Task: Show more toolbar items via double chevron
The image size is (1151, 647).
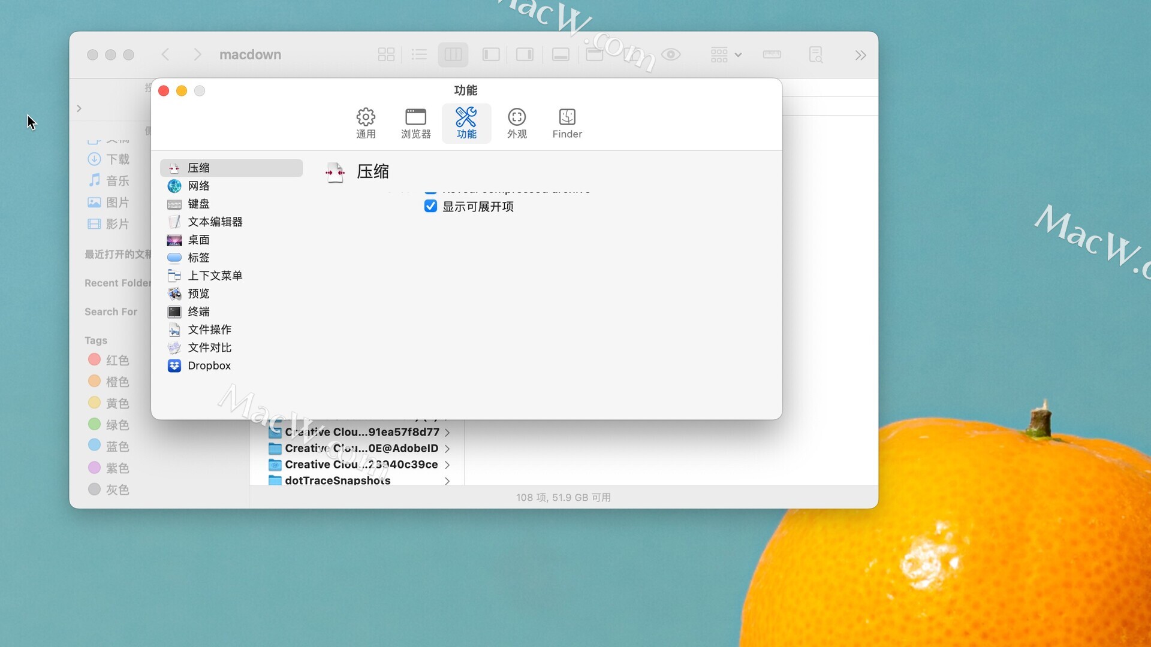Action: point(860,55)
